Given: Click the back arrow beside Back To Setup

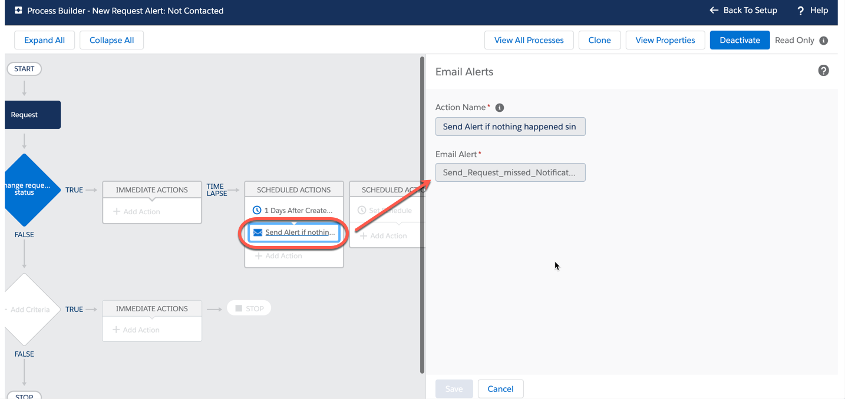Looking at the screenshot, I should [x=712, y=10].
